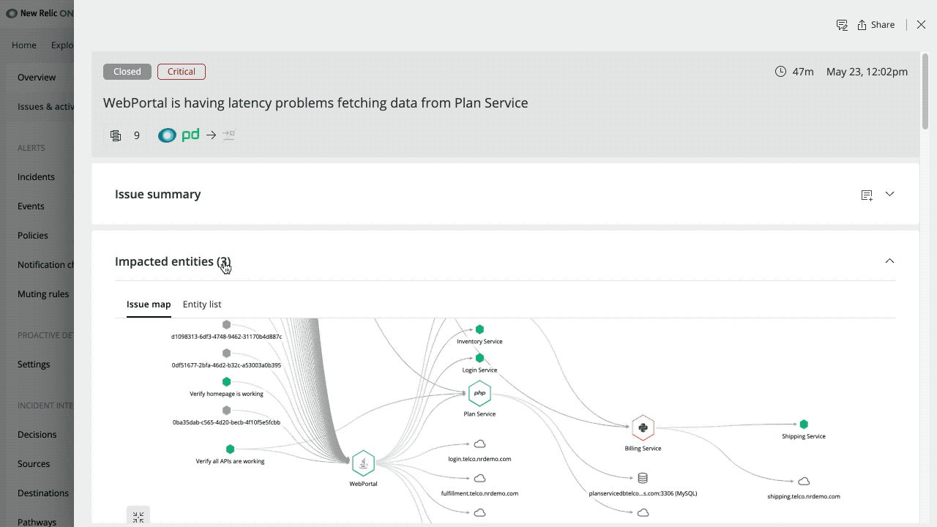This screenshot has width=937, height=527.
Task: Select the WebPortal Java service node
Action: (363, 463)
